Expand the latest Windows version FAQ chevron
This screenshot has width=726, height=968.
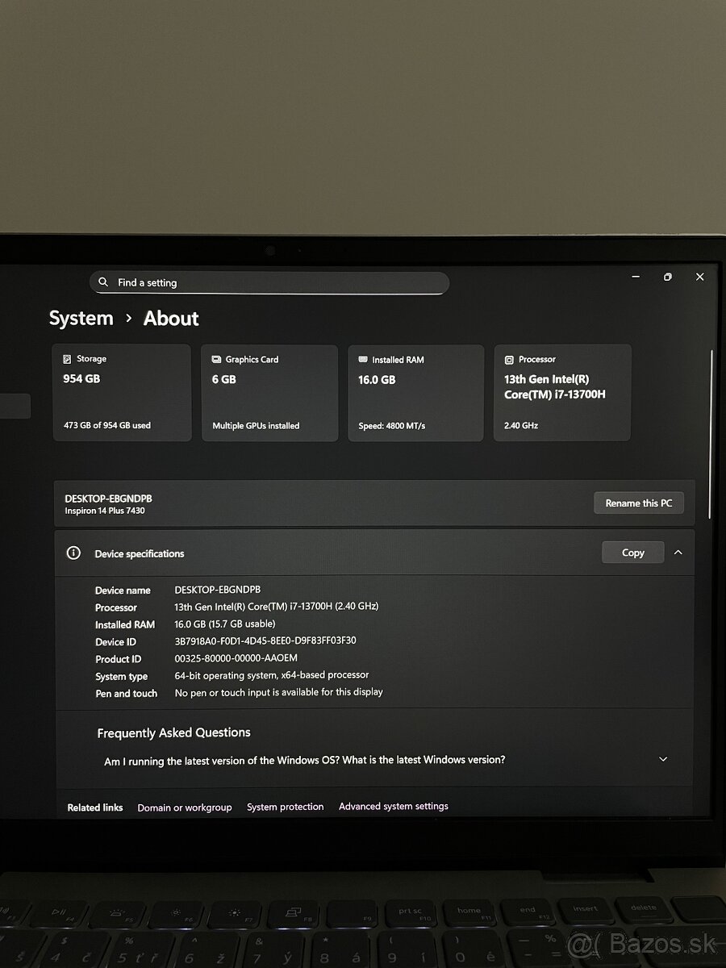663,759
